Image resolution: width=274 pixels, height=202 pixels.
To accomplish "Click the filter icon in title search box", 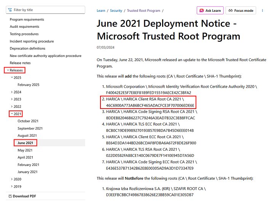I will point(10,10).
